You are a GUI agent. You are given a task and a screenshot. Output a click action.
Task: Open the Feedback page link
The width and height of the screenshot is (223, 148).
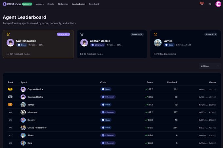tap(94, 4)
